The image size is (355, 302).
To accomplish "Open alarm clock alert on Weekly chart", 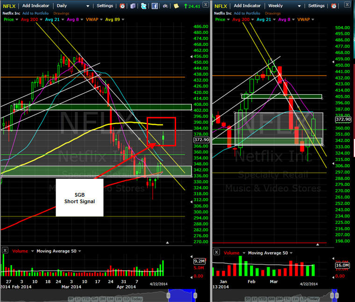I will [x=334, y=6].
